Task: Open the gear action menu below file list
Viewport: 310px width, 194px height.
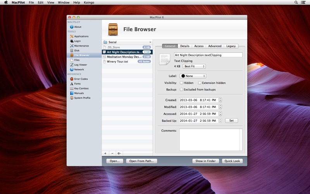Action: tap(119, 153)
